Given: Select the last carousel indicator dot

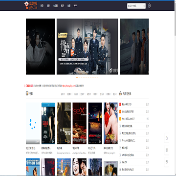Looking at the screenshot, I should 97,77.
